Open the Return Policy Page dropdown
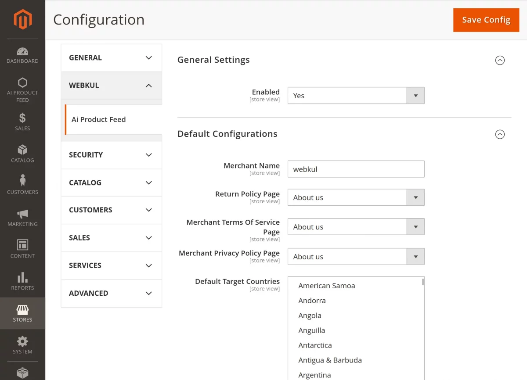Image resolution: width=527 pixels, height=380 pixels. pyautogui.click(x=415, y=197)
